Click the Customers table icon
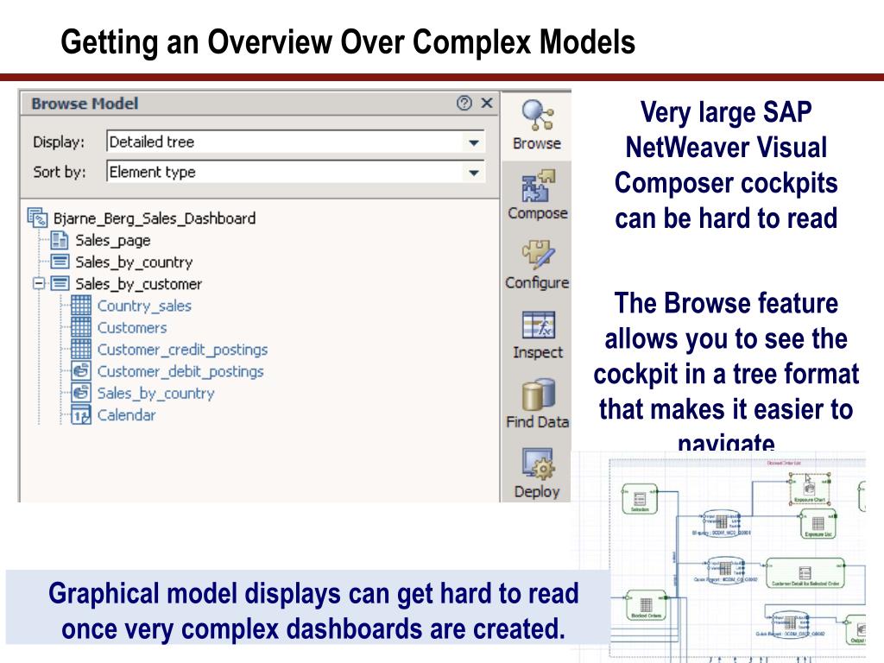 (x=80, y=327)
